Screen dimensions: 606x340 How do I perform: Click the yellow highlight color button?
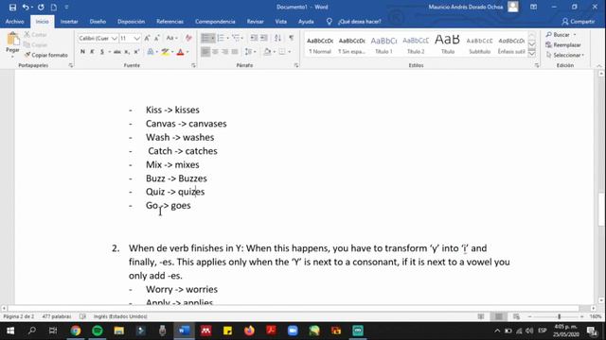[166, 52]
